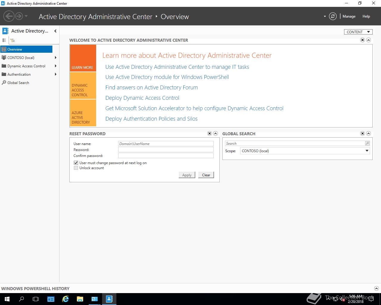381x305 pixels.
Task: Click the Clear button
Action: pos(206,175)
